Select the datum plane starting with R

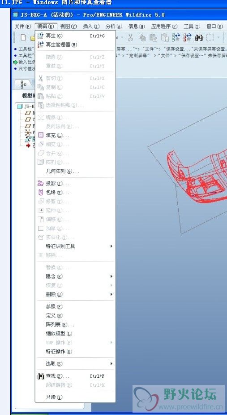(x=30, y=113)
